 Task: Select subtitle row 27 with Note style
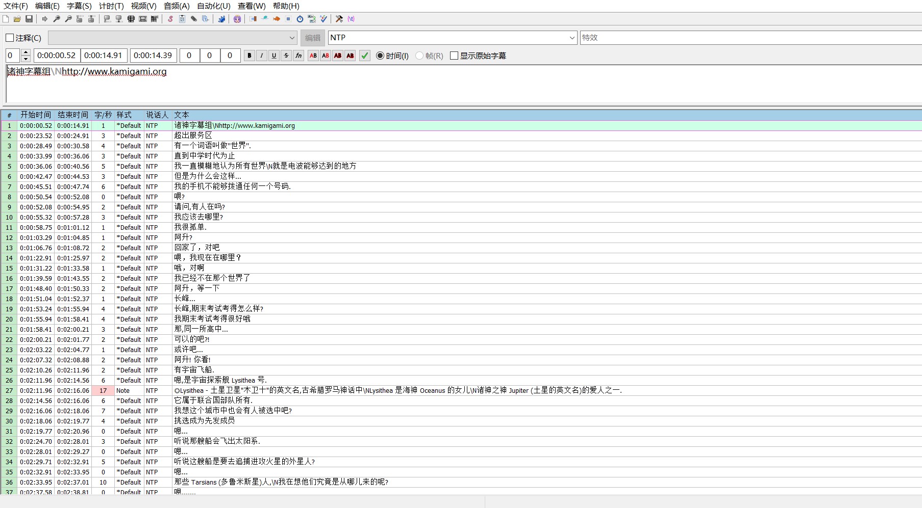(x=461, y=390)
